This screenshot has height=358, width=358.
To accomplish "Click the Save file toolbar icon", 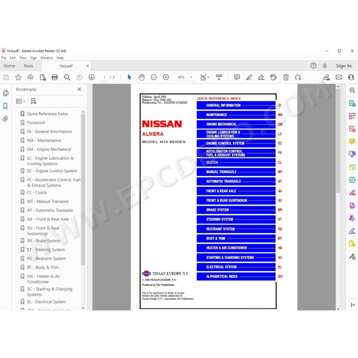I will pyautogui.click(x=6, y=77).
